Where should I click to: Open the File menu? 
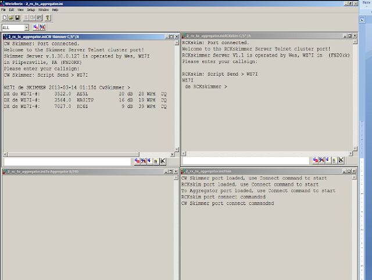pyautogui.click(x=3, y=10)
